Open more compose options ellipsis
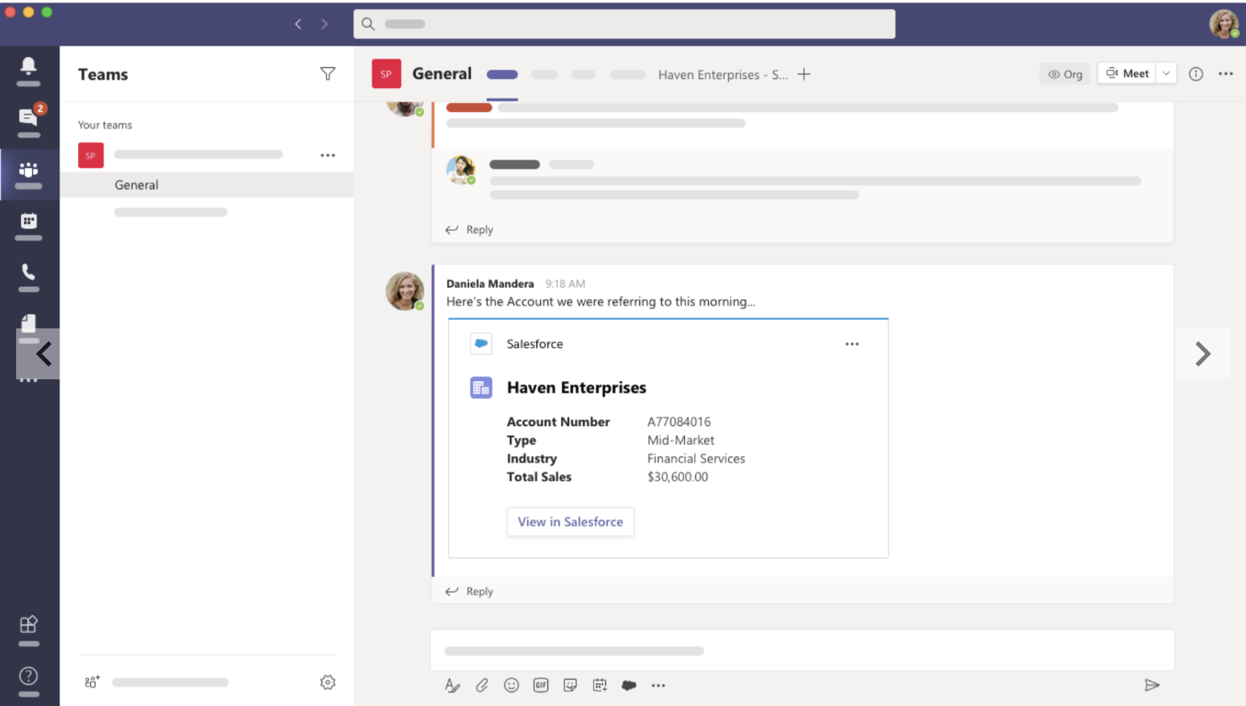This screenshot has height=706, width=1246. click(659, 686)
